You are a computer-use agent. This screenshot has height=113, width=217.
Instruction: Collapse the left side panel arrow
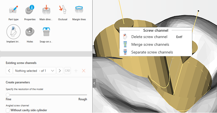pos(94,83)
